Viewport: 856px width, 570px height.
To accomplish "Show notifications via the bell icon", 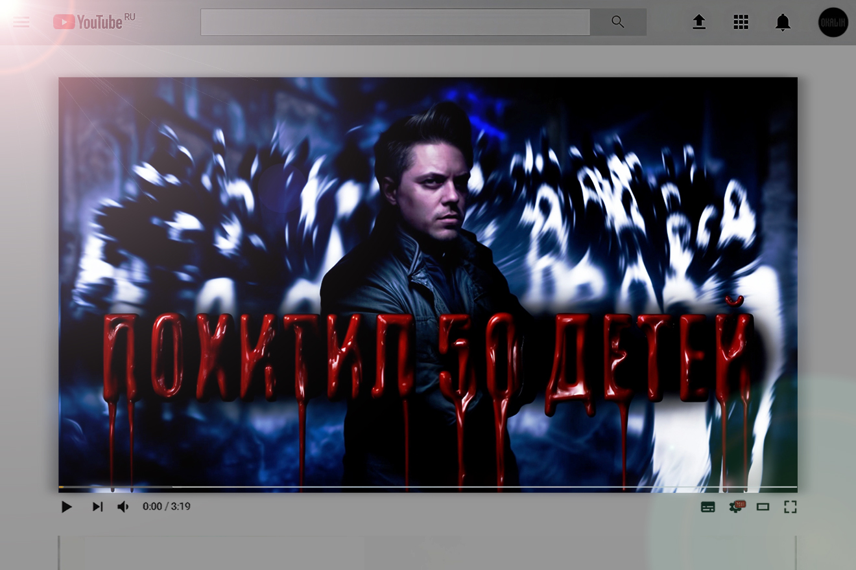I will click(x=783, y=23).
